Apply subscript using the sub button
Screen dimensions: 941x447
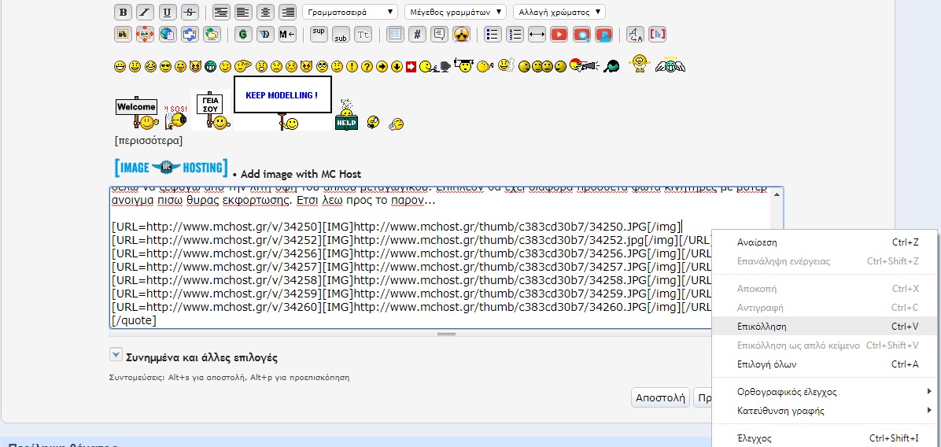pyautogui.click(x=341, y=34)
